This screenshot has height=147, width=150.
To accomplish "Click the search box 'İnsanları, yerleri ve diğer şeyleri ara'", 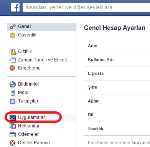I will 86,7.
